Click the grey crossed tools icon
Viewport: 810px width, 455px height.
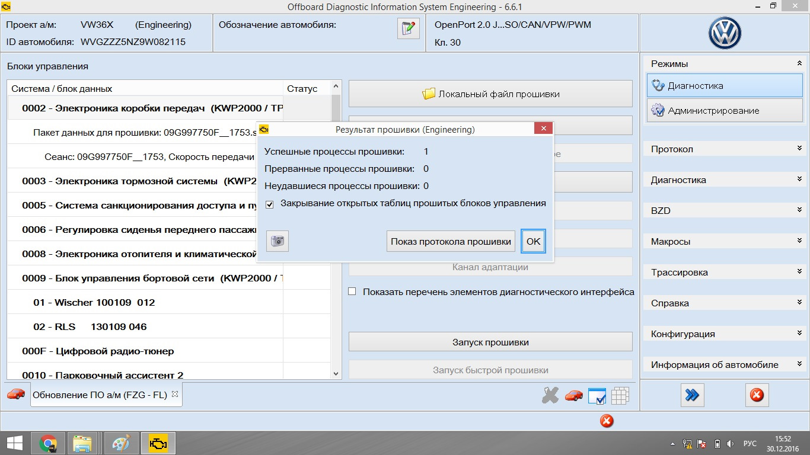click(550, 395)
